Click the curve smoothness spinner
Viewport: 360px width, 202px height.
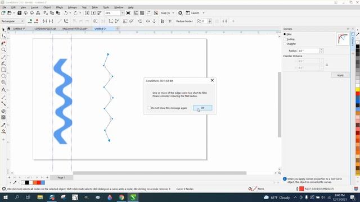(x=210, y=21)
